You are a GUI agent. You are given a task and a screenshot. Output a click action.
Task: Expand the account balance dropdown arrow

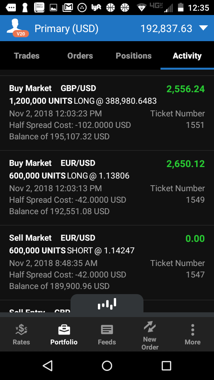click(x=203, y=28)
